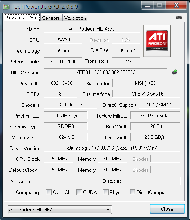Viewport: 190px width, 220px height.
Task: Click the ATI Radeon Graphics logo
Action: click(x=157, y=41)
